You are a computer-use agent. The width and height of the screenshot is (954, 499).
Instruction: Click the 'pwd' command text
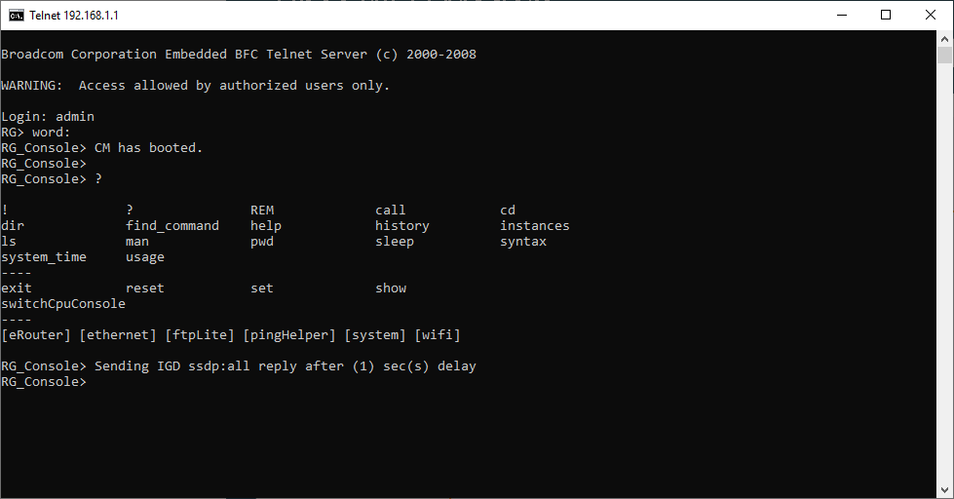[x=262, y=242]
